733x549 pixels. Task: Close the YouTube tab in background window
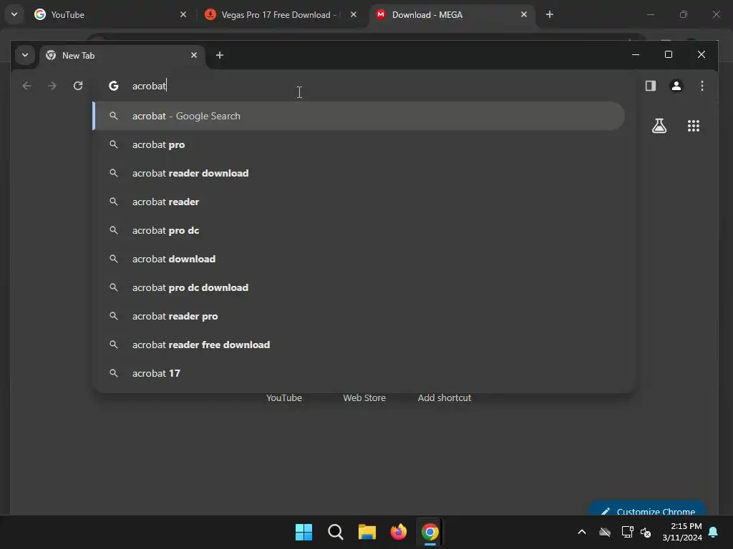pyautogui.click(x=183, y=14)
